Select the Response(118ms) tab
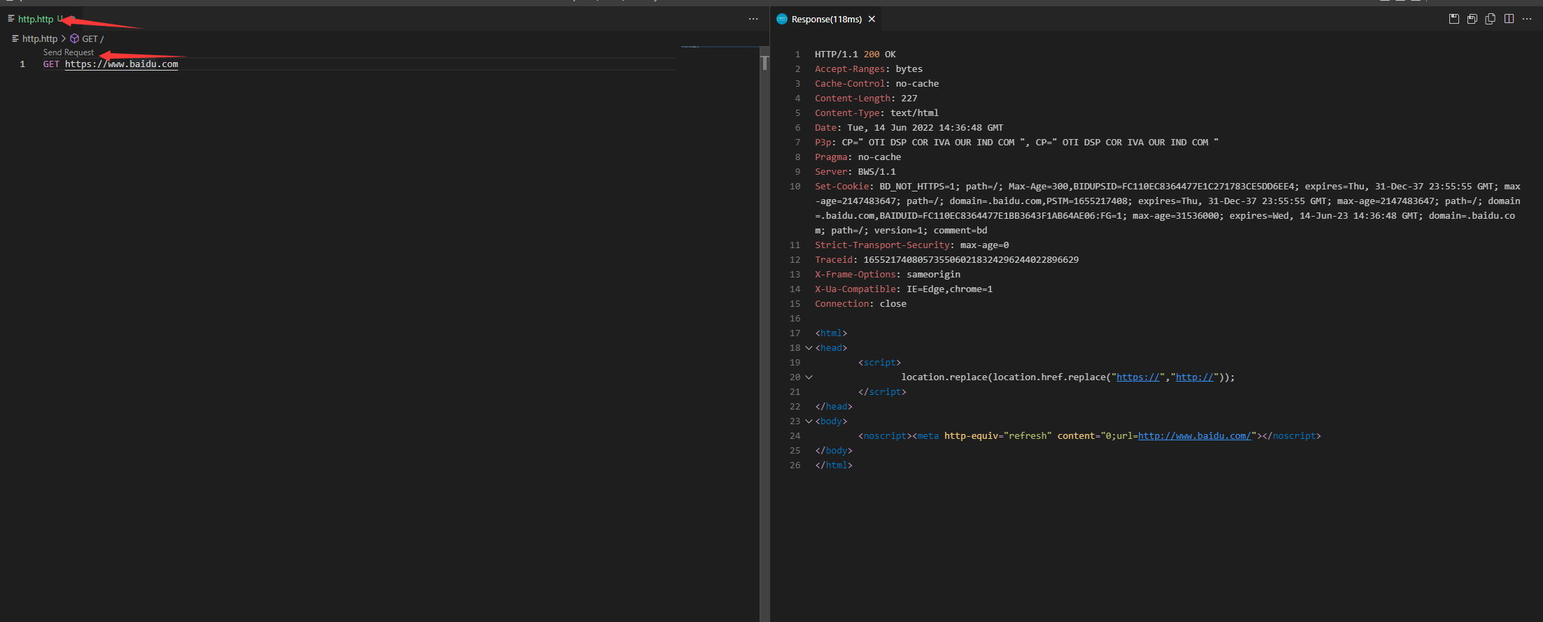1543x622 pixels. click(826, 19)
